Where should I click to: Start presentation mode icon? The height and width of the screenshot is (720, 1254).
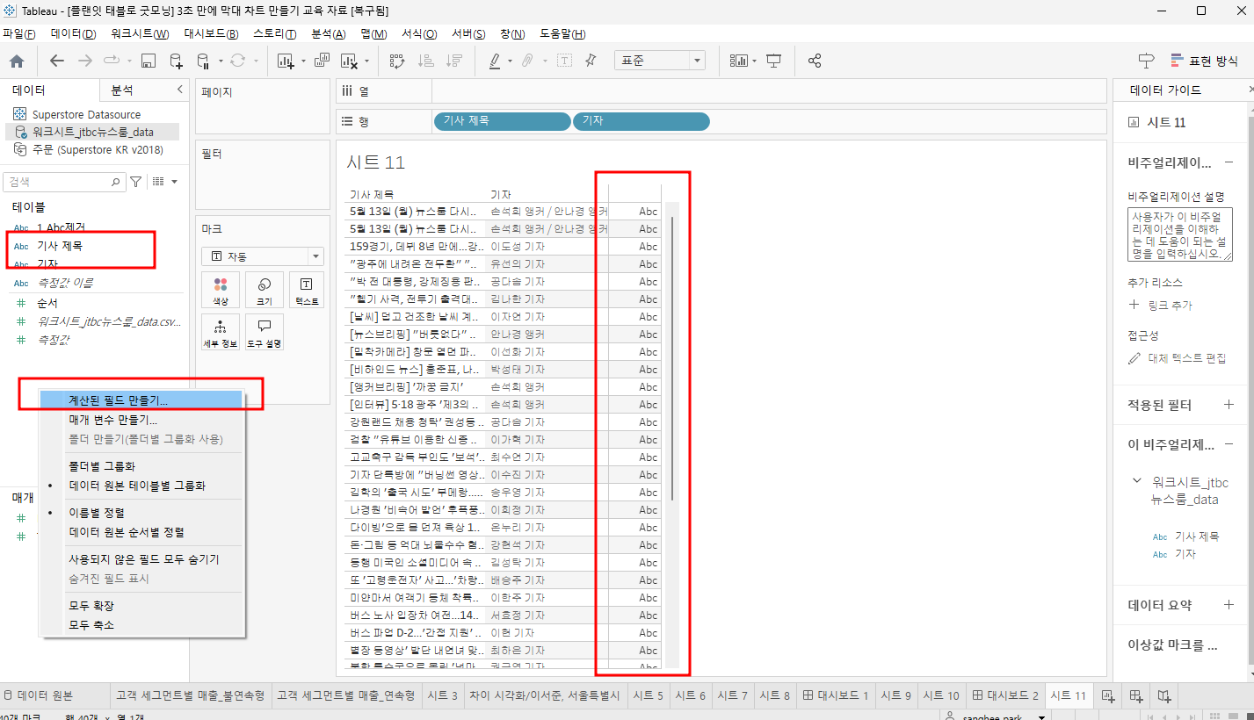click(773, 61)
